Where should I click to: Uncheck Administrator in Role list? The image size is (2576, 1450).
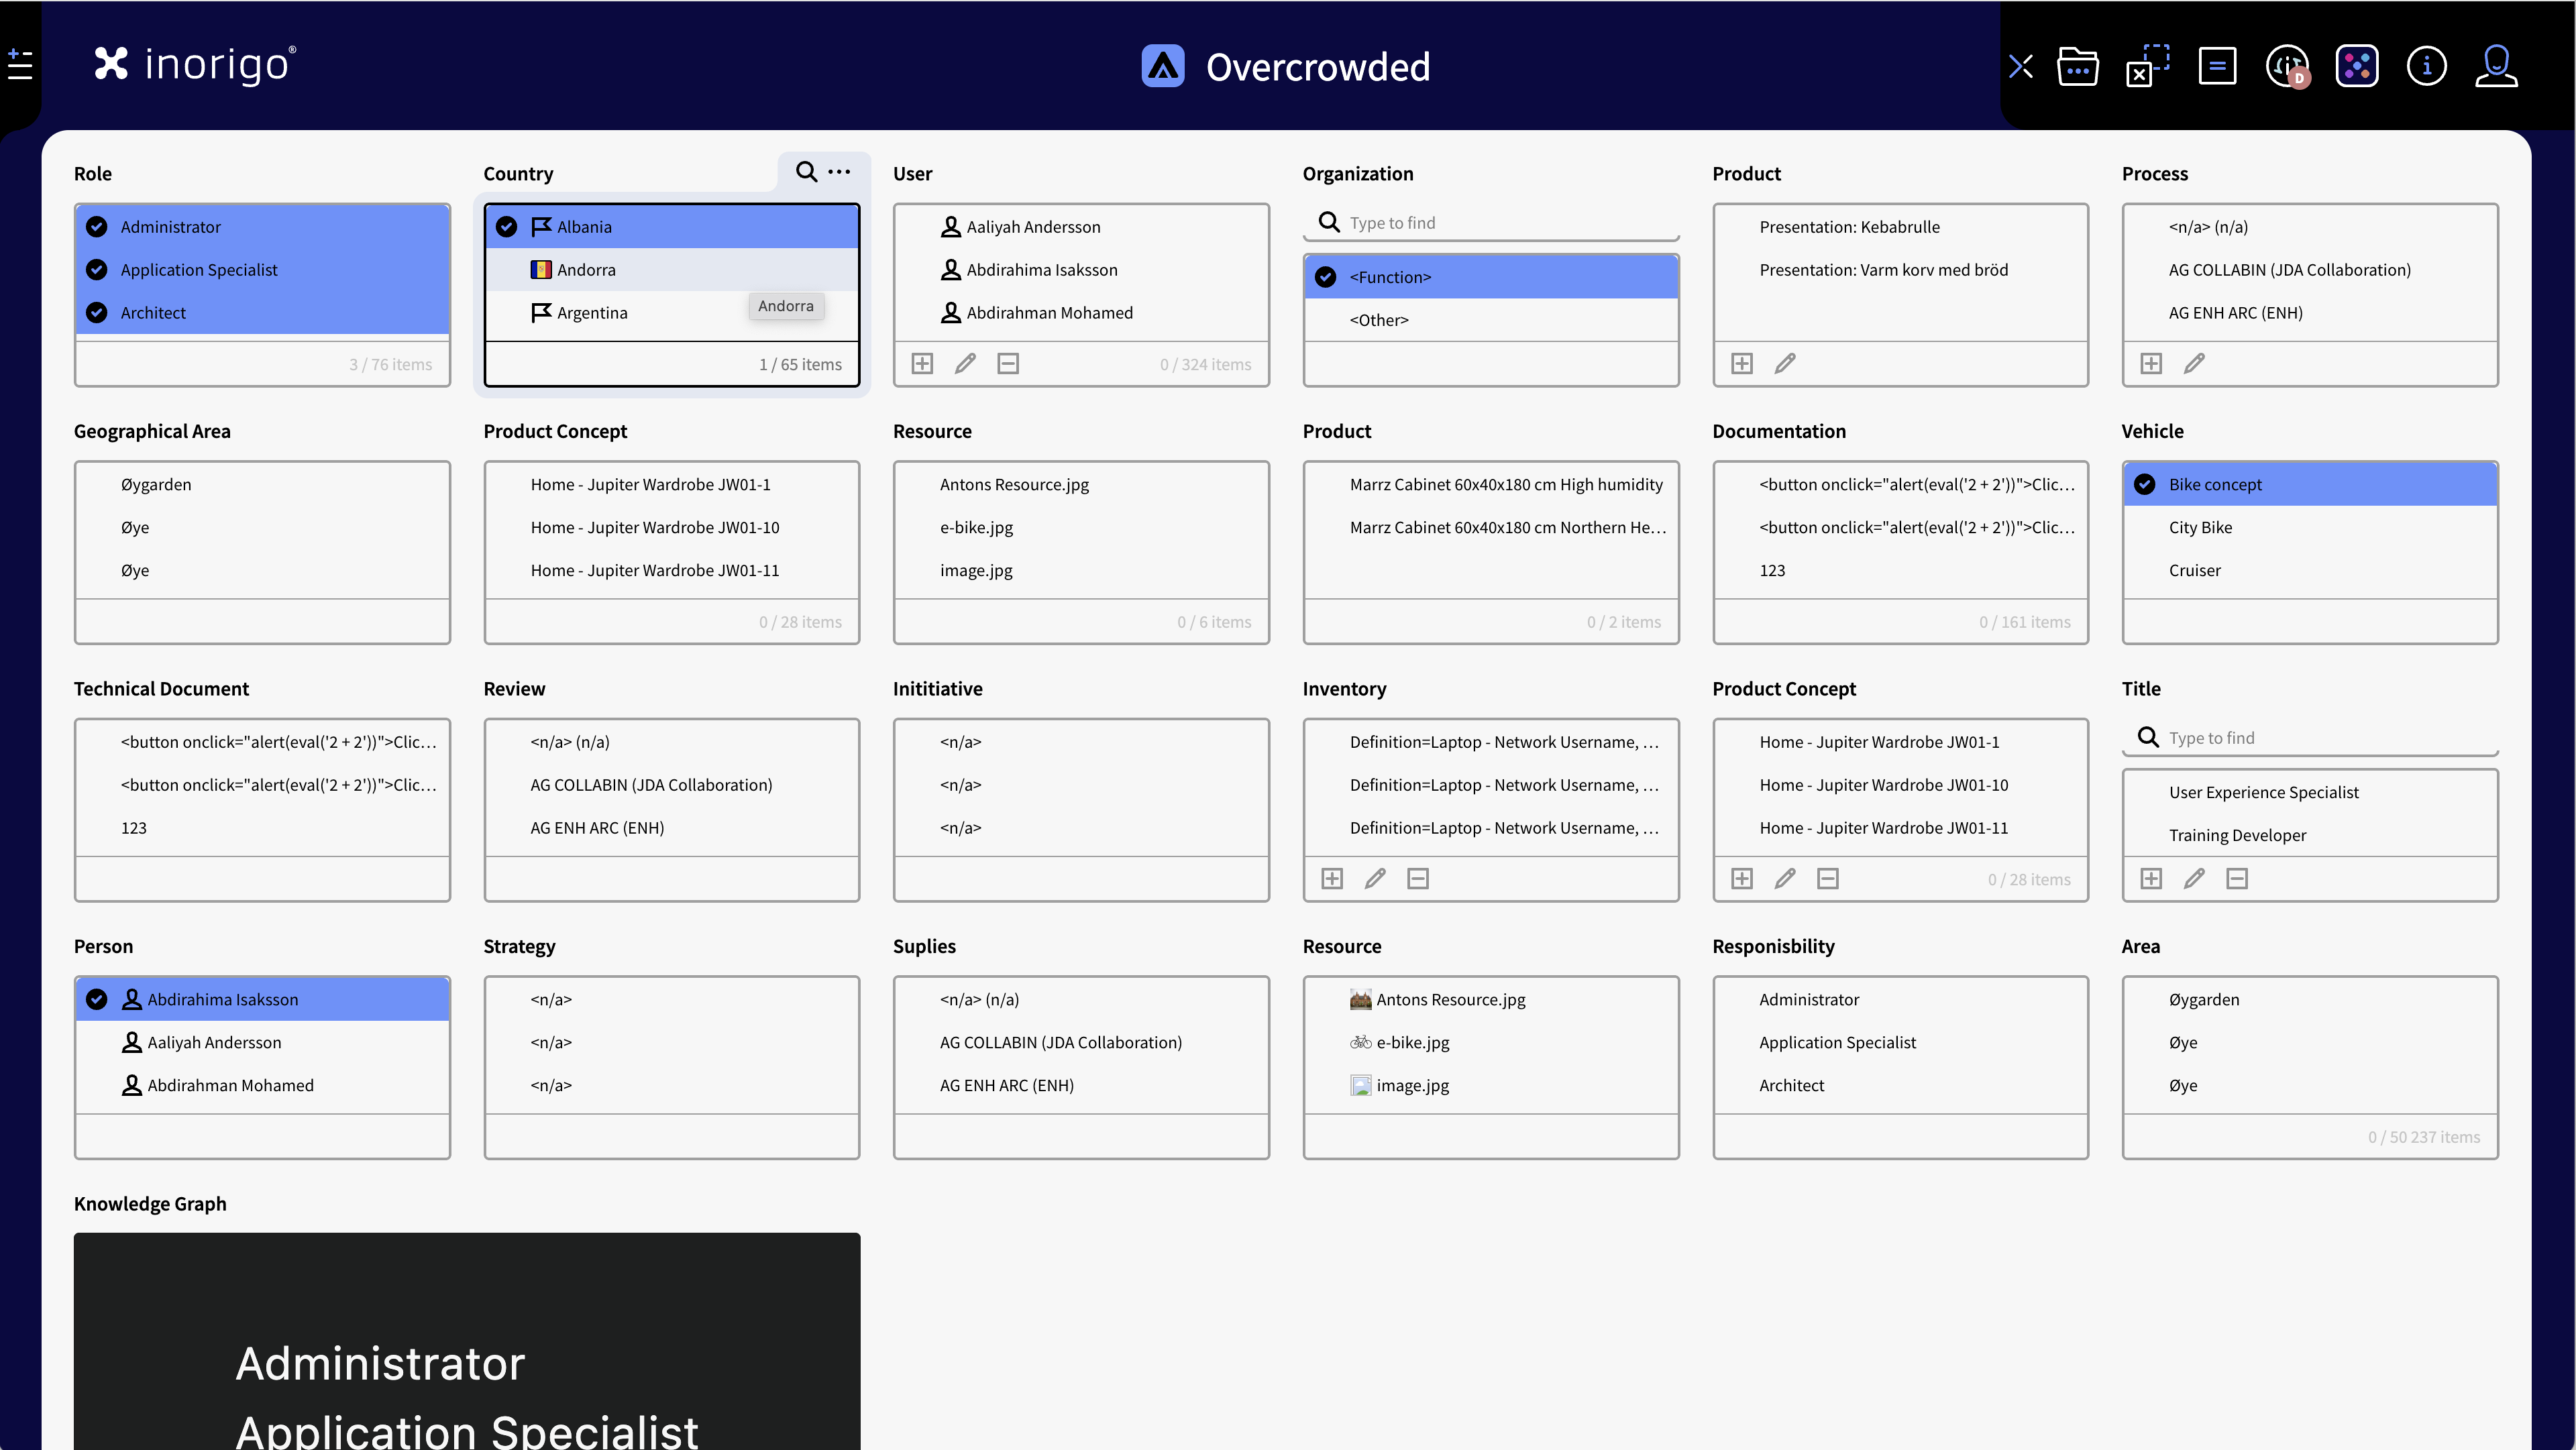pos(97,227)
